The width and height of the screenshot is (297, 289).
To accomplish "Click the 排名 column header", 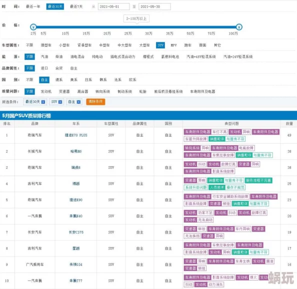I will coord(7,124).
